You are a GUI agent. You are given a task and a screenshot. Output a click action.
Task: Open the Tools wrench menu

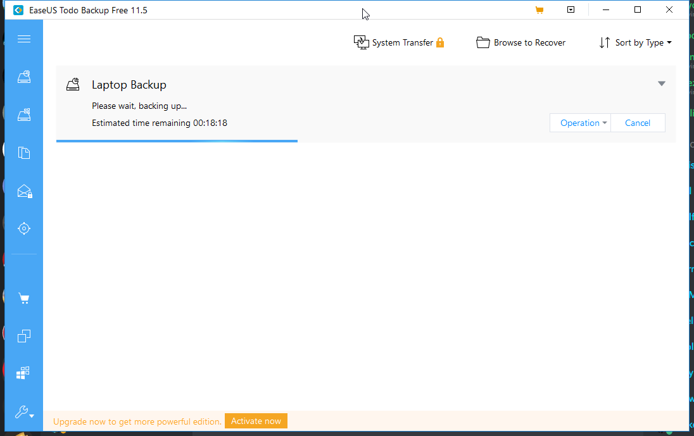pos(24,412)
